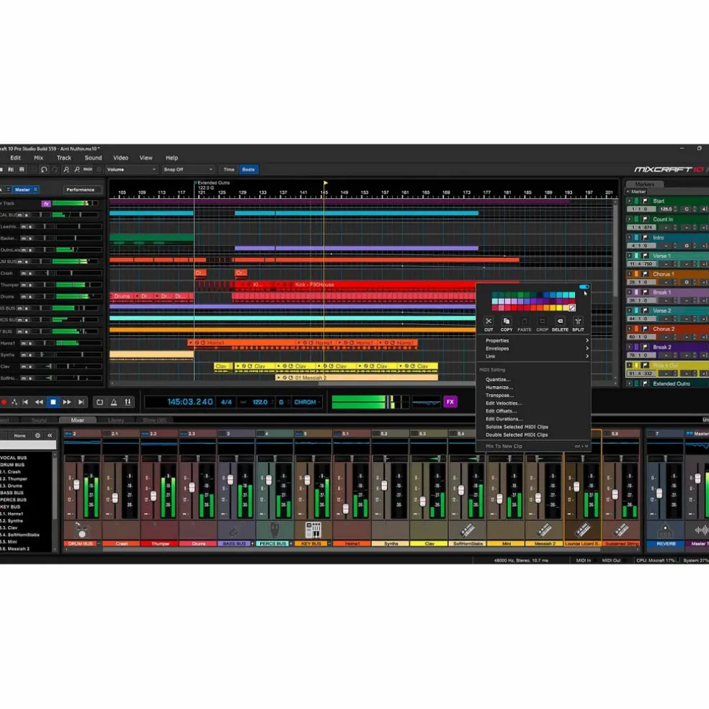Viewport: 709px width, 709px height.
Task: Switch to the Mixer tab
Action: tap(77, 420)
